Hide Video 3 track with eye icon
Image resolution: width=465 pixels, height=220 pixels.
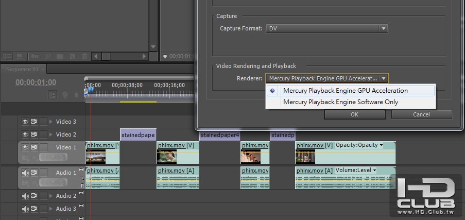[x=26, y=122]
